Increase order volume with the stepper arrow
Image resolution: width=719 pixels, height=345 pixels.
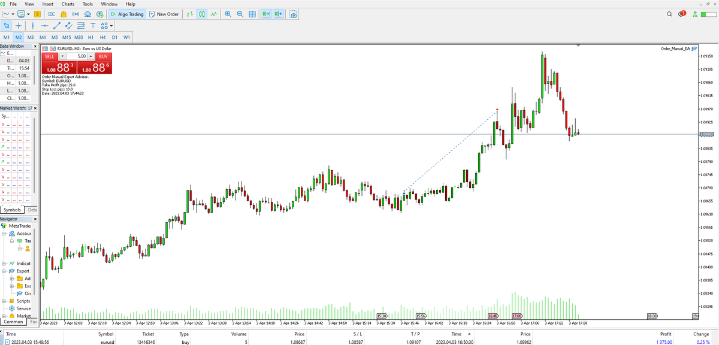90,56
